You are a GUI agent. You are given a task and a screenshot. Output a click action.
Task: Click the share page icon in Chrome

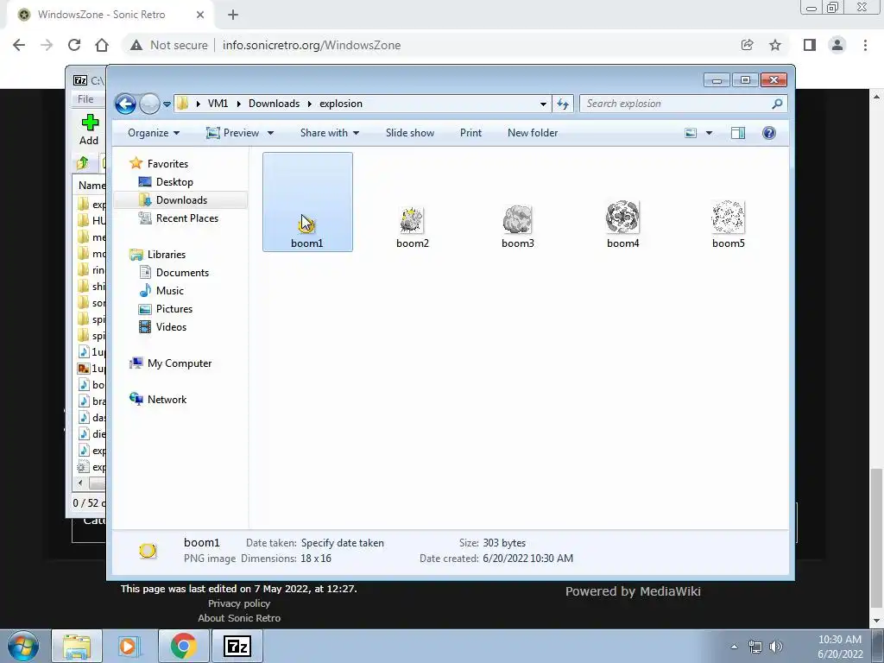coord(747,45)
